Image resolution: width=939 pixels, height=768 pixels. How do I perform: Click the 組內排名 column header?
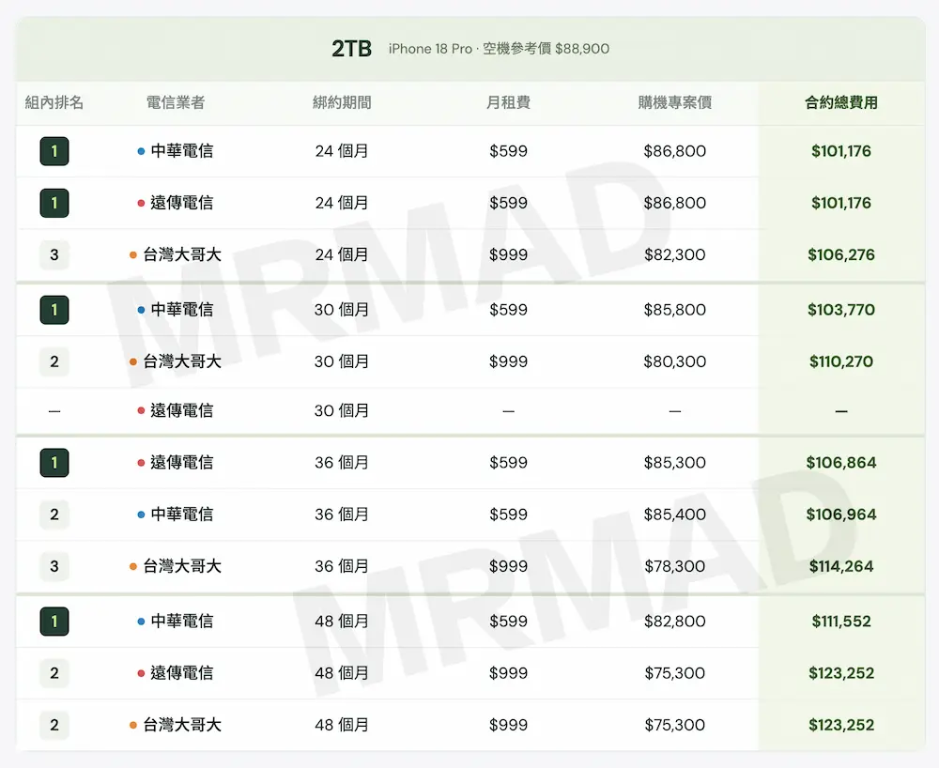(x=54, y=102)
